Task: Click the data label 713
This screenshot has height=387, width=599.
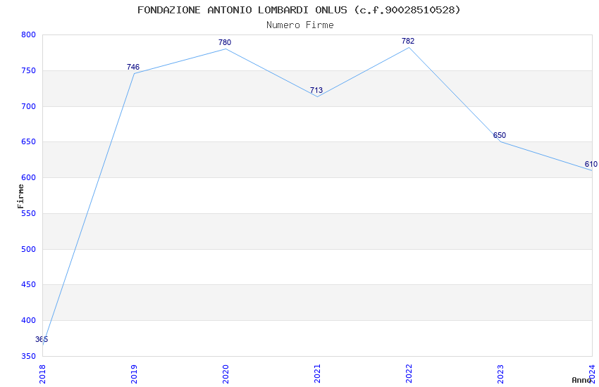Action: pos(316,90)
